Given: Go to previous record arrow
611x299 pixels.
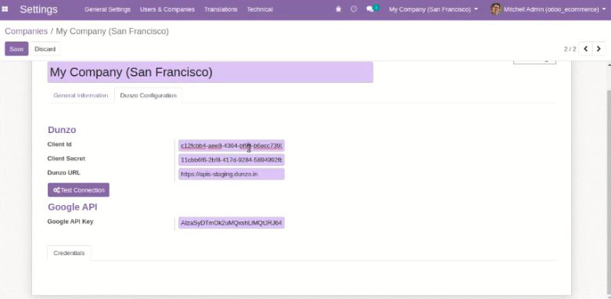Looking at the screenshot, I should [x=586, y=49].
